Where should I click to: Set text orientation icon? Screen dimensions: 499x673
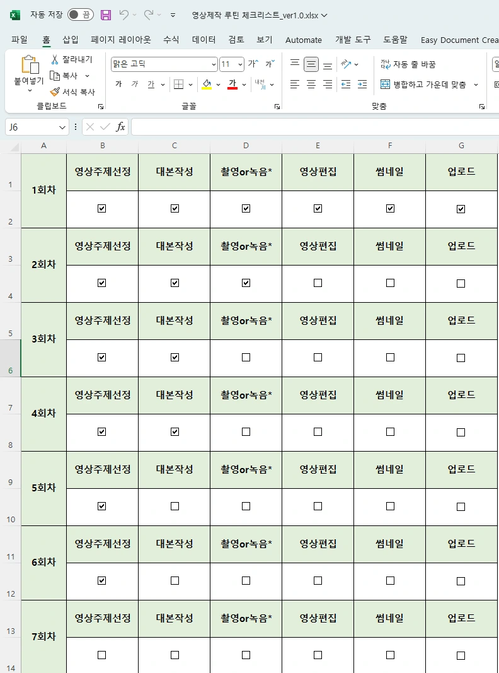[x=346, y=64]
